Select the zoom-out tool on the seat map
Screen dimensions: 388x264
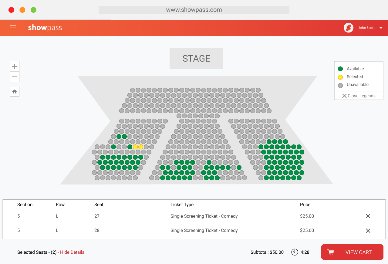coord(14,77)
